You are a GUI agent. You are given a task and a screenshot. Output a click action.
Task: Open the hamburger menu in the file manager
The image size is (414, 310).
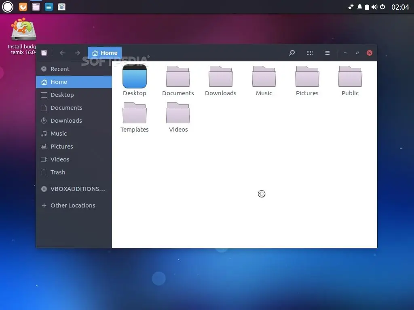click(x=327, y=53)
